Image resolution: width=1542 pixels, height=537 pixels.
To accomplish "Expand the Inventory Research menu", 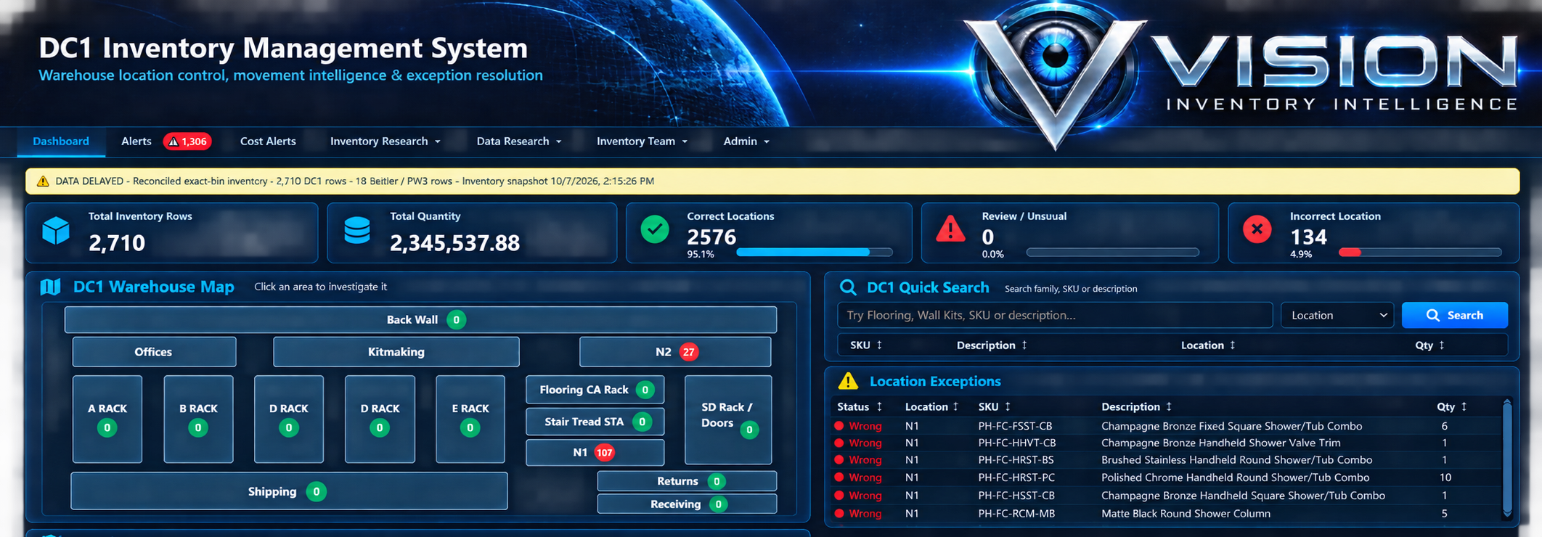I will point(385,142).
